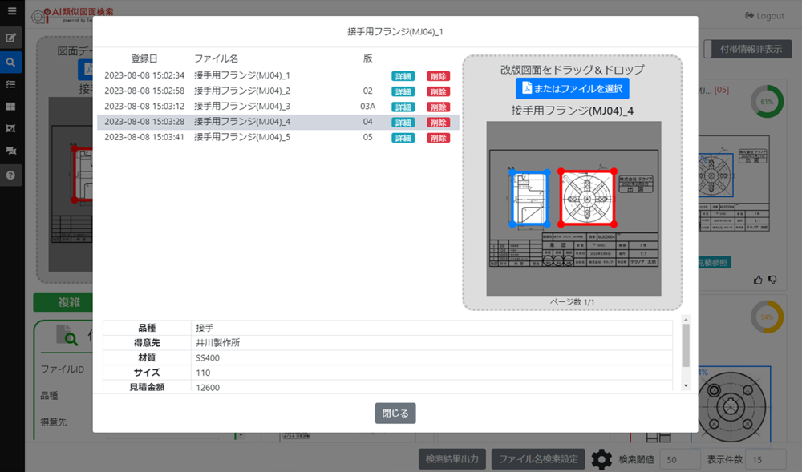The image size is (802, 472).
Task: Select the magnifier search icon in the sidebar
Action: tap(11, 61)
